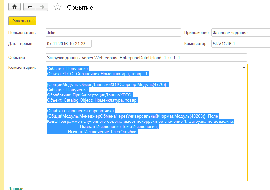Add Событие form to favorites star

[57, 7]
